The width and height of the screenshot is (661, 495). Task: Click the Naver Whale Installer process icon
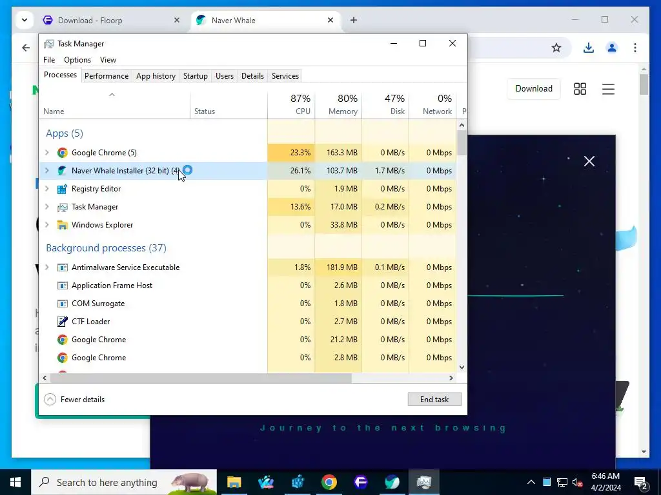point(63,171)
